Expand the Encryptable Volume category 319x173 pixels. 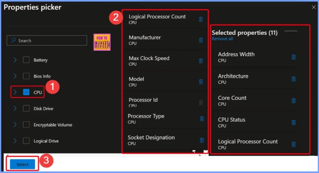15,125
